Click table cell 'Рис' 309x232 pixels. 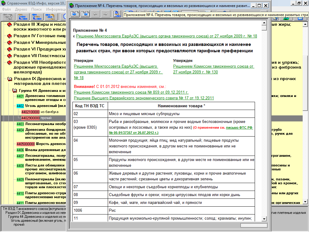[181, 210]
